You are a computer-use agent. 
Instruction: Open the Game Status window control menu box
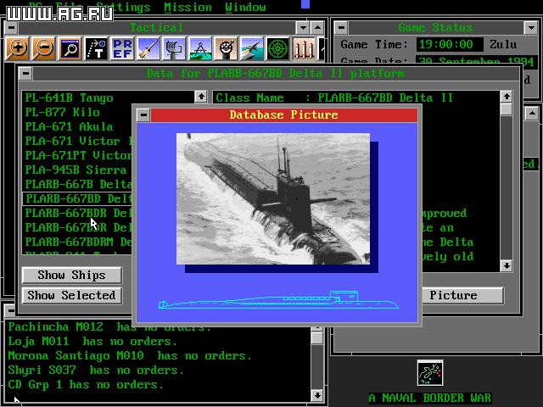click(341, 27)
